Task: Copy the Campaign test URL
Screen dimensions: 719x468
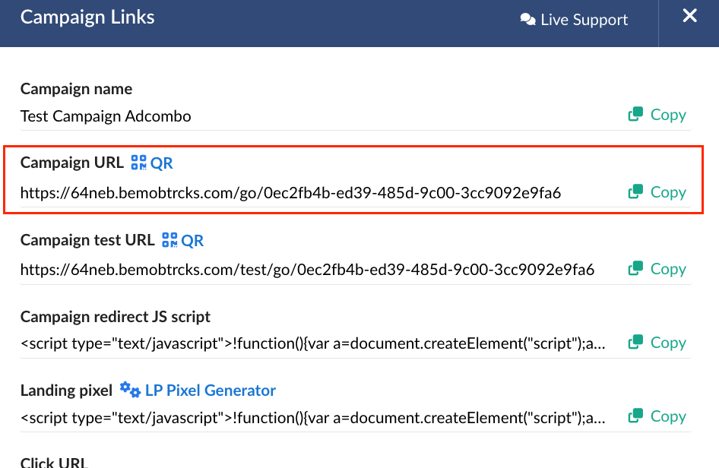Action: [657, 269]
